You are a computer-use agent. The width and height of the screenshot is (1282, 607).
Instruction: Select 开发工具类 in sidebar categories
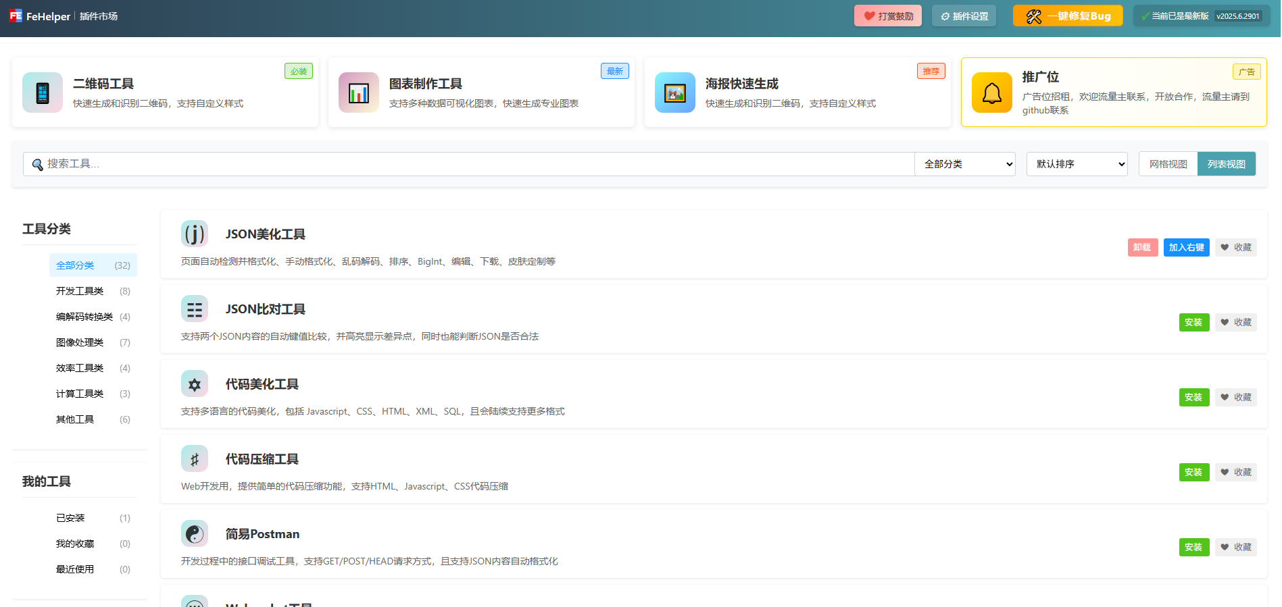point(80,291)
